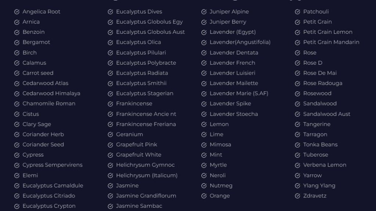
Task: Click the check icon beside Ylang Ylang
Action: [297, 186]
